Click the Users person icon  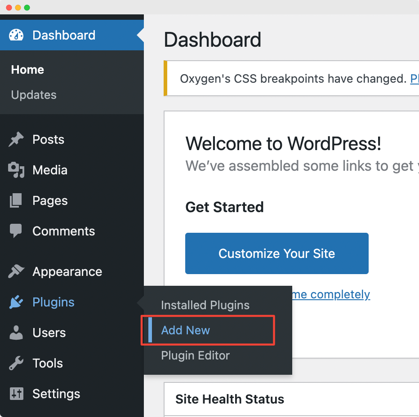[x=16, y=333]
